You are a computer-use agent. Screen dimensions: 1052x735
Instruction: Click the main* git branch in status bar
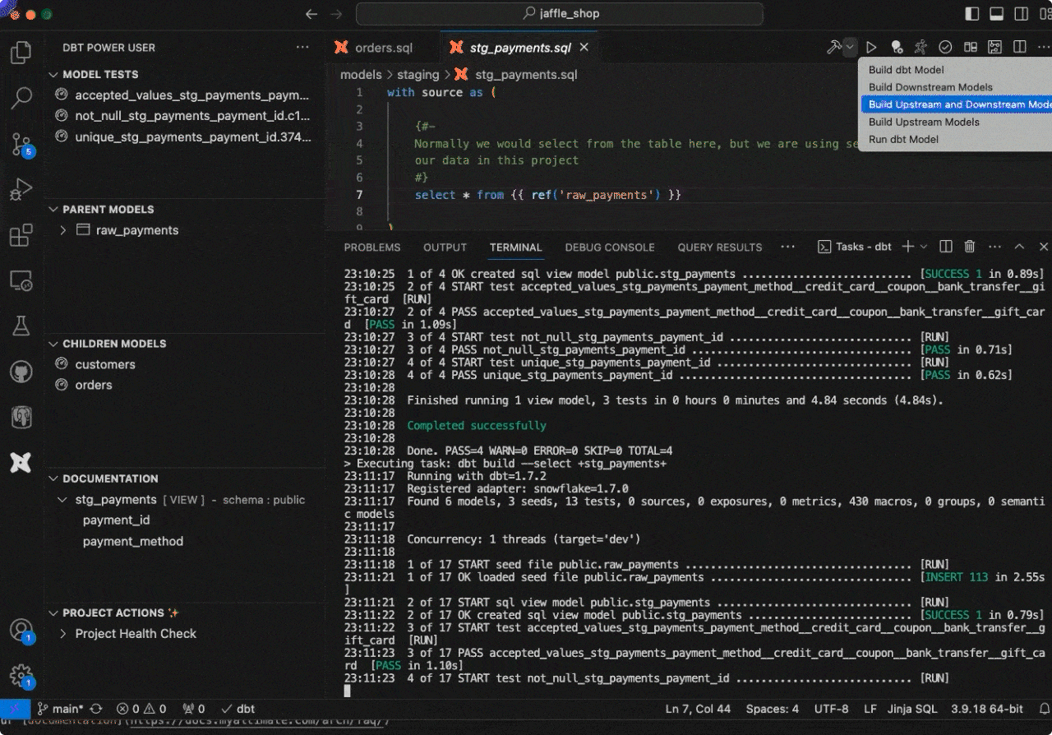[60, 709]
